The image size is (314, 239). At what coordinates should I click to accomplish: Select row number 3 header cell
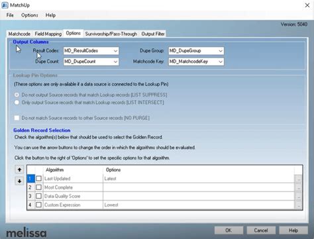pos(30,196)
